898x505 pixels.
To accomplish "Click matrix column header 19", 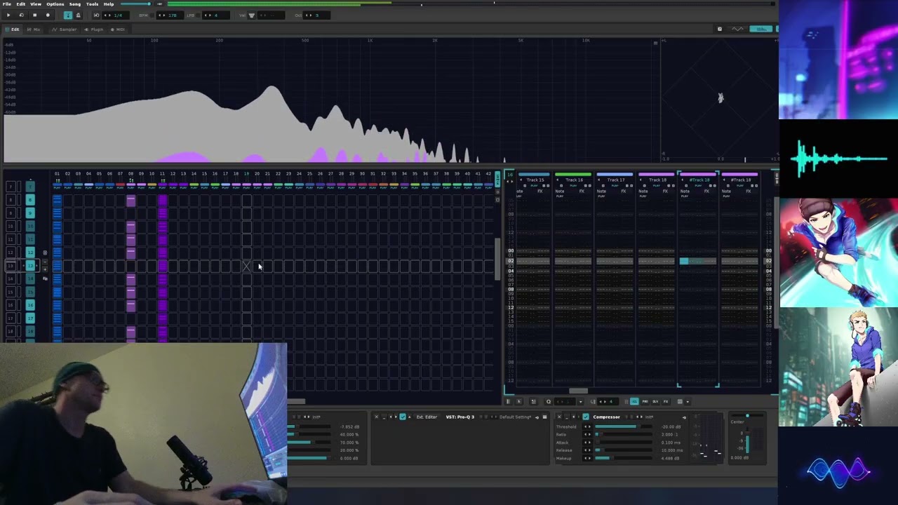I will (246, 173).
